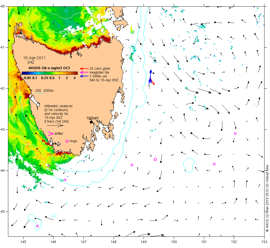Click the '1-999m vel' label
Screen dimensions: 270x248
pyautogui.click(x=98, y=76)
